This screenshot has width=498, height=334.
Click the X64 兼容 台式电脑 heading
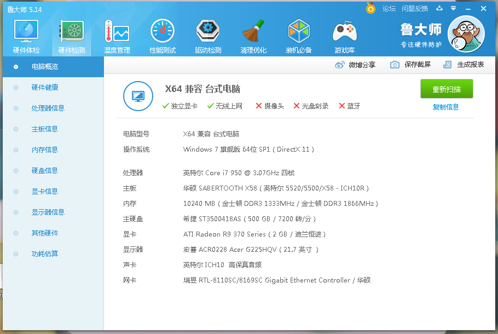pos(202,89)
